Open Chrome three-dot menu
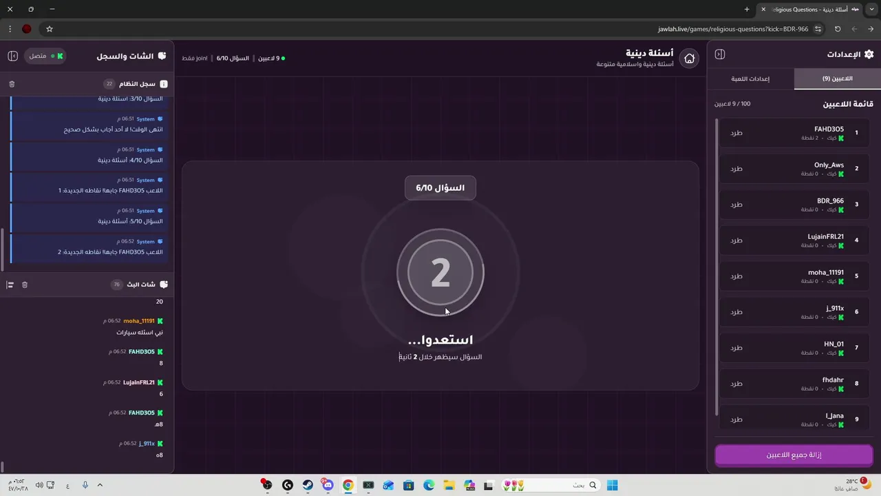The image size is (881, 496). click(x=10, y=29)
